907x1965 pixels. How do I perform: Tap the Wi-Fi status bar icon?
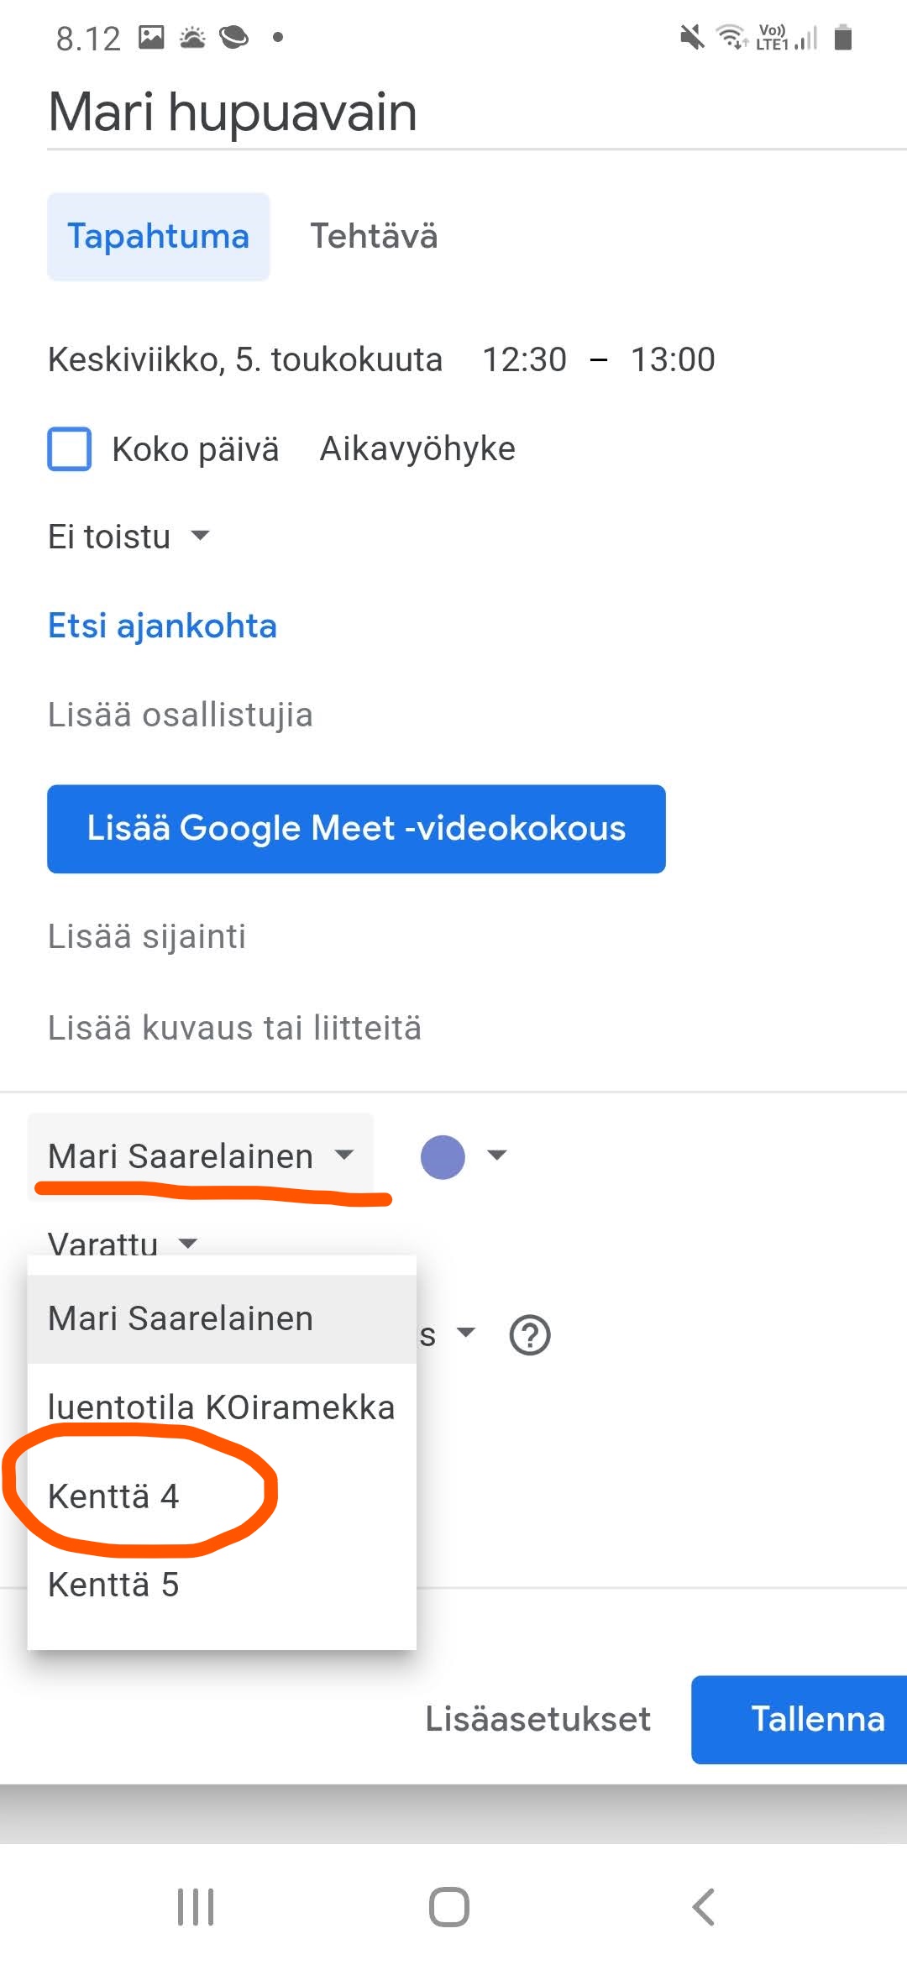click(x=731, y=37)
